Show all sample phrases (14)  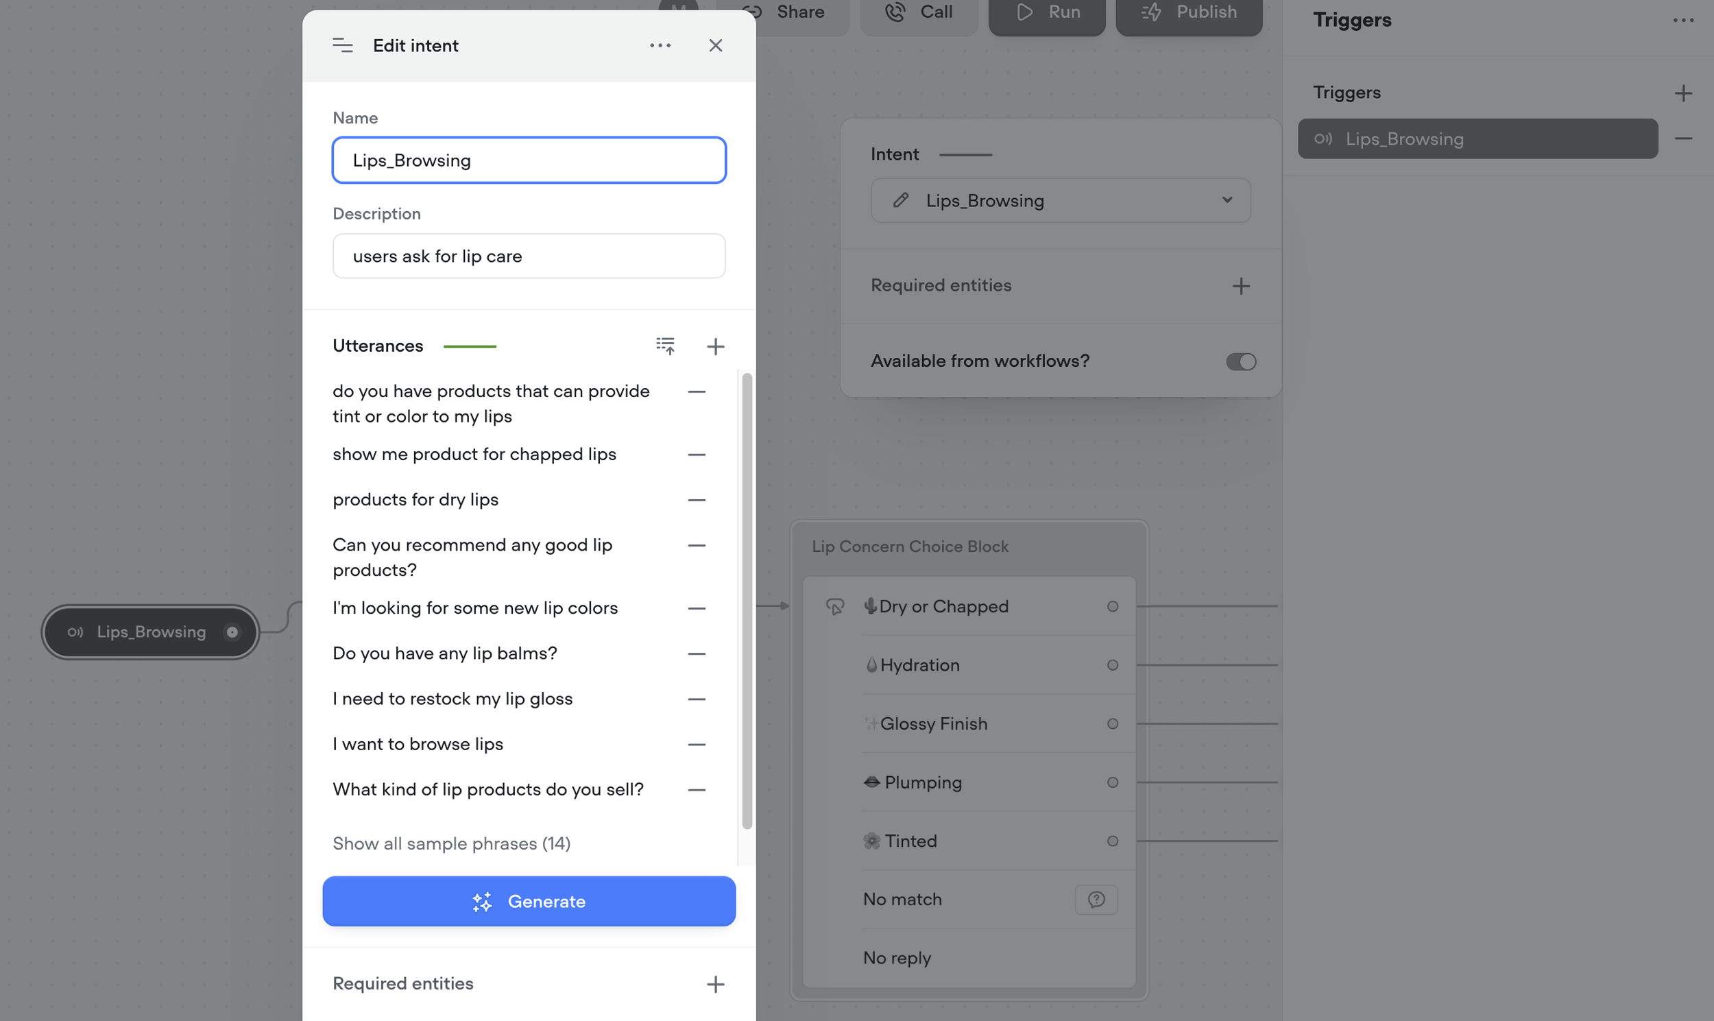(451, 843)
